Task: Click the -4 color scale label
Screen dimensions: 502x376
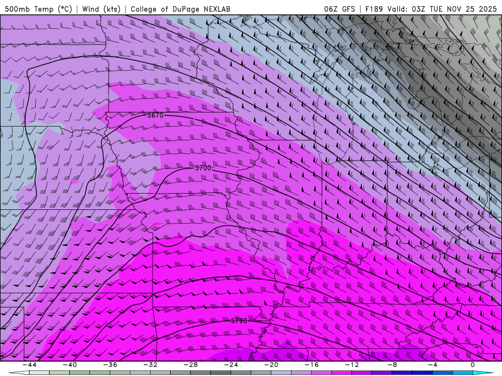Action: (x=432, y=365)
